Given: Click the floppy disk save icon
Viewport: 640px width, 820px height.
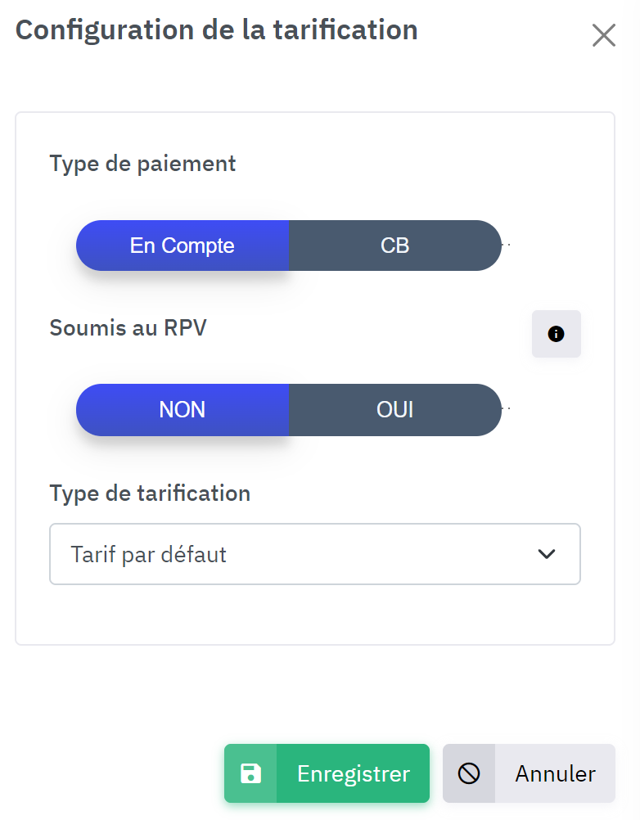Looking at the screenshot, I should (250, 773).
